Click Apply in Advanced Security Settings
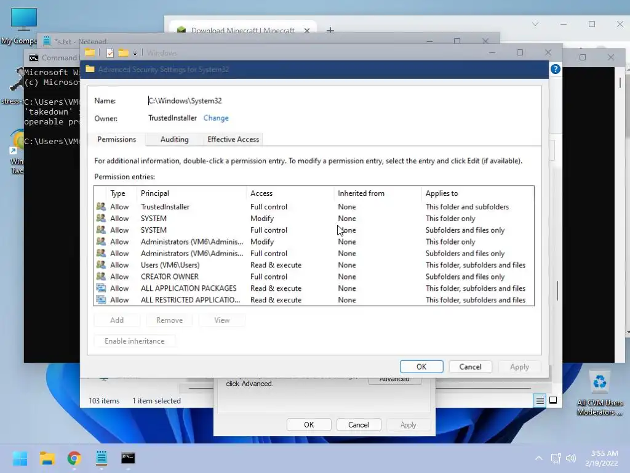Screen dimensions: 630x473 point(519,366)
